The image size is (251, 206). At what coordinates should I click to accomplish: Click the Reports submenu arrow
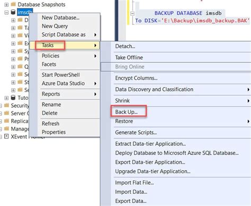click(95, 94)
